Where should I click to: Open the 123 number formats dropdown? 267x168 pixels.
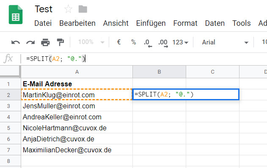pyautogui.click(x=180, y=42)
